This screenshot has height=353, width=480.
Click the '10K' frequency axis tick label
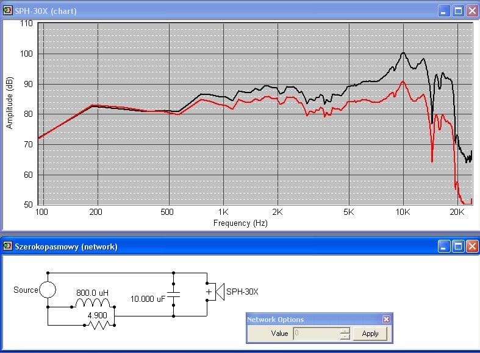point(403,212)
